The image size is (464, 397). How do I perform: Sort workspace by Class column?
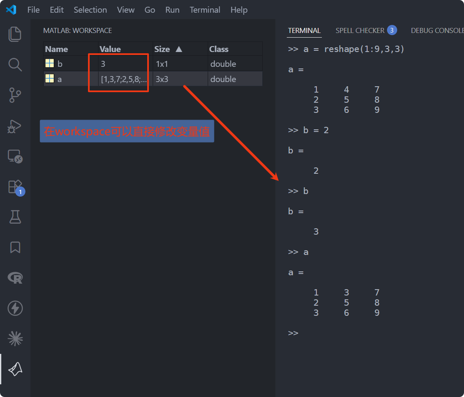(235, 49)
